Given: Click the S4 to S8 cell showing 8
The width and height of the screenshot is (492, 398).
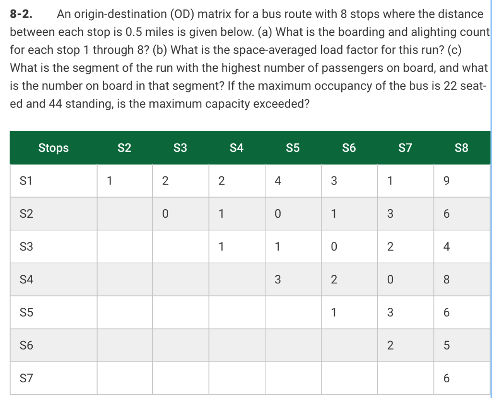Looking at the screenshot, I should [x=462, y=280].
